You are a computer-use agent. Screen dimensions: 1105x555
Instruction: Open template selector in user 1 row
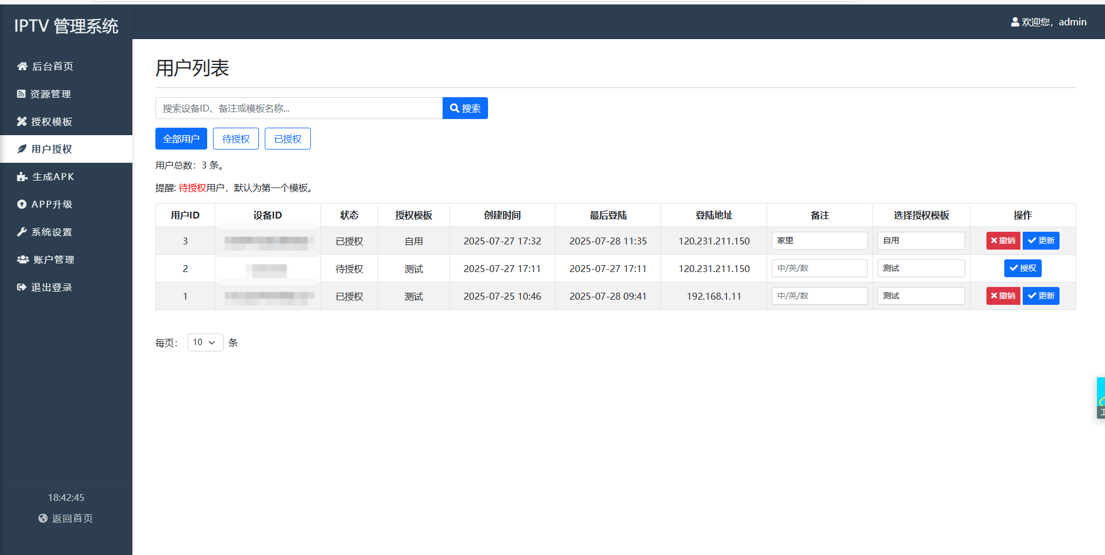pyautogui.click(x=921, y=296)
